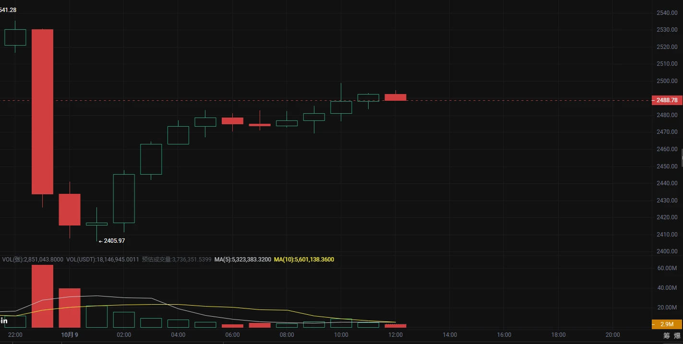Click the 2410.00 price axis label
Screen dimensions: 683x344
tap(667, 234)
